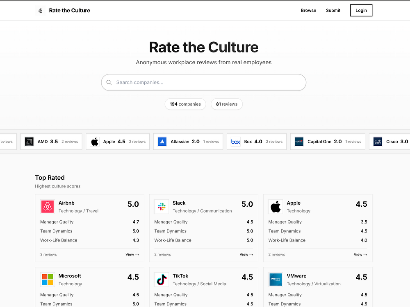Select the Capital One 2.0 ticker card
The height and width of the screenshot is (307, 410).
(x=328, y=142)
